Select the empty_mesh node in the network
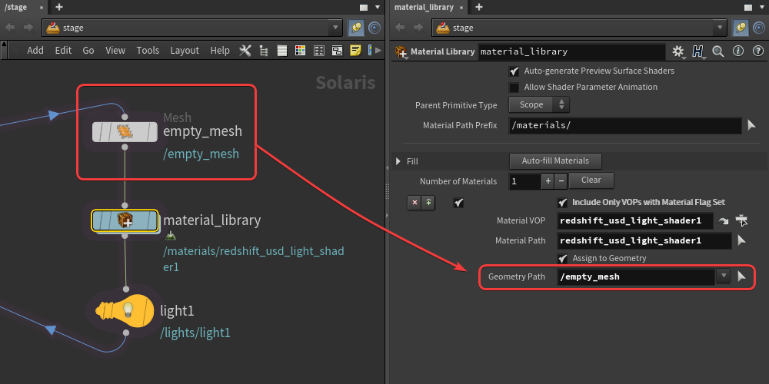The height and width of the screenshot is (384, 769). point(125,132)
